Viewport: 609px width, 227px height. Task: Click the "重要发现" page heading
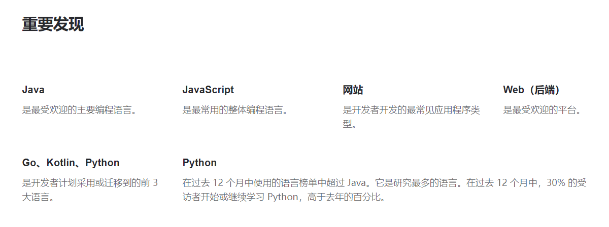click(x=53, y=24)
